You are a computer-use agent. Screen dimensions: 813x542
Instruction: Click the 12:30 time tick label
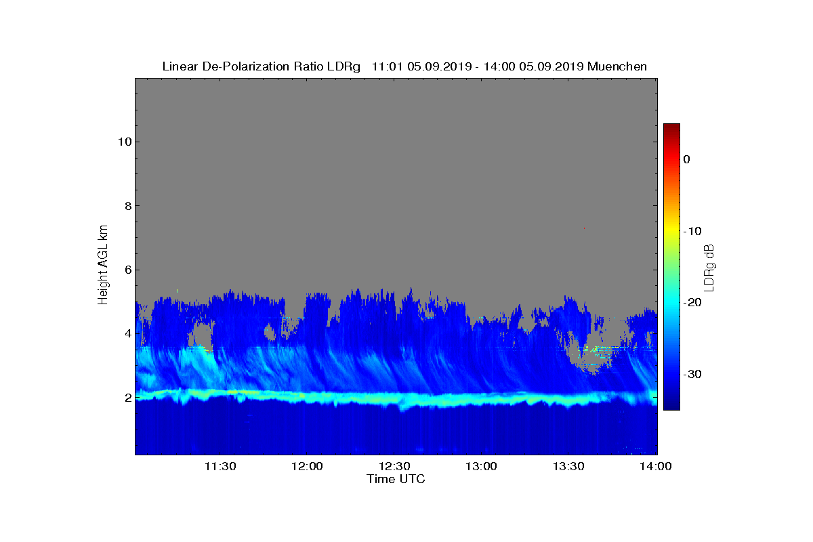(394, 466)
